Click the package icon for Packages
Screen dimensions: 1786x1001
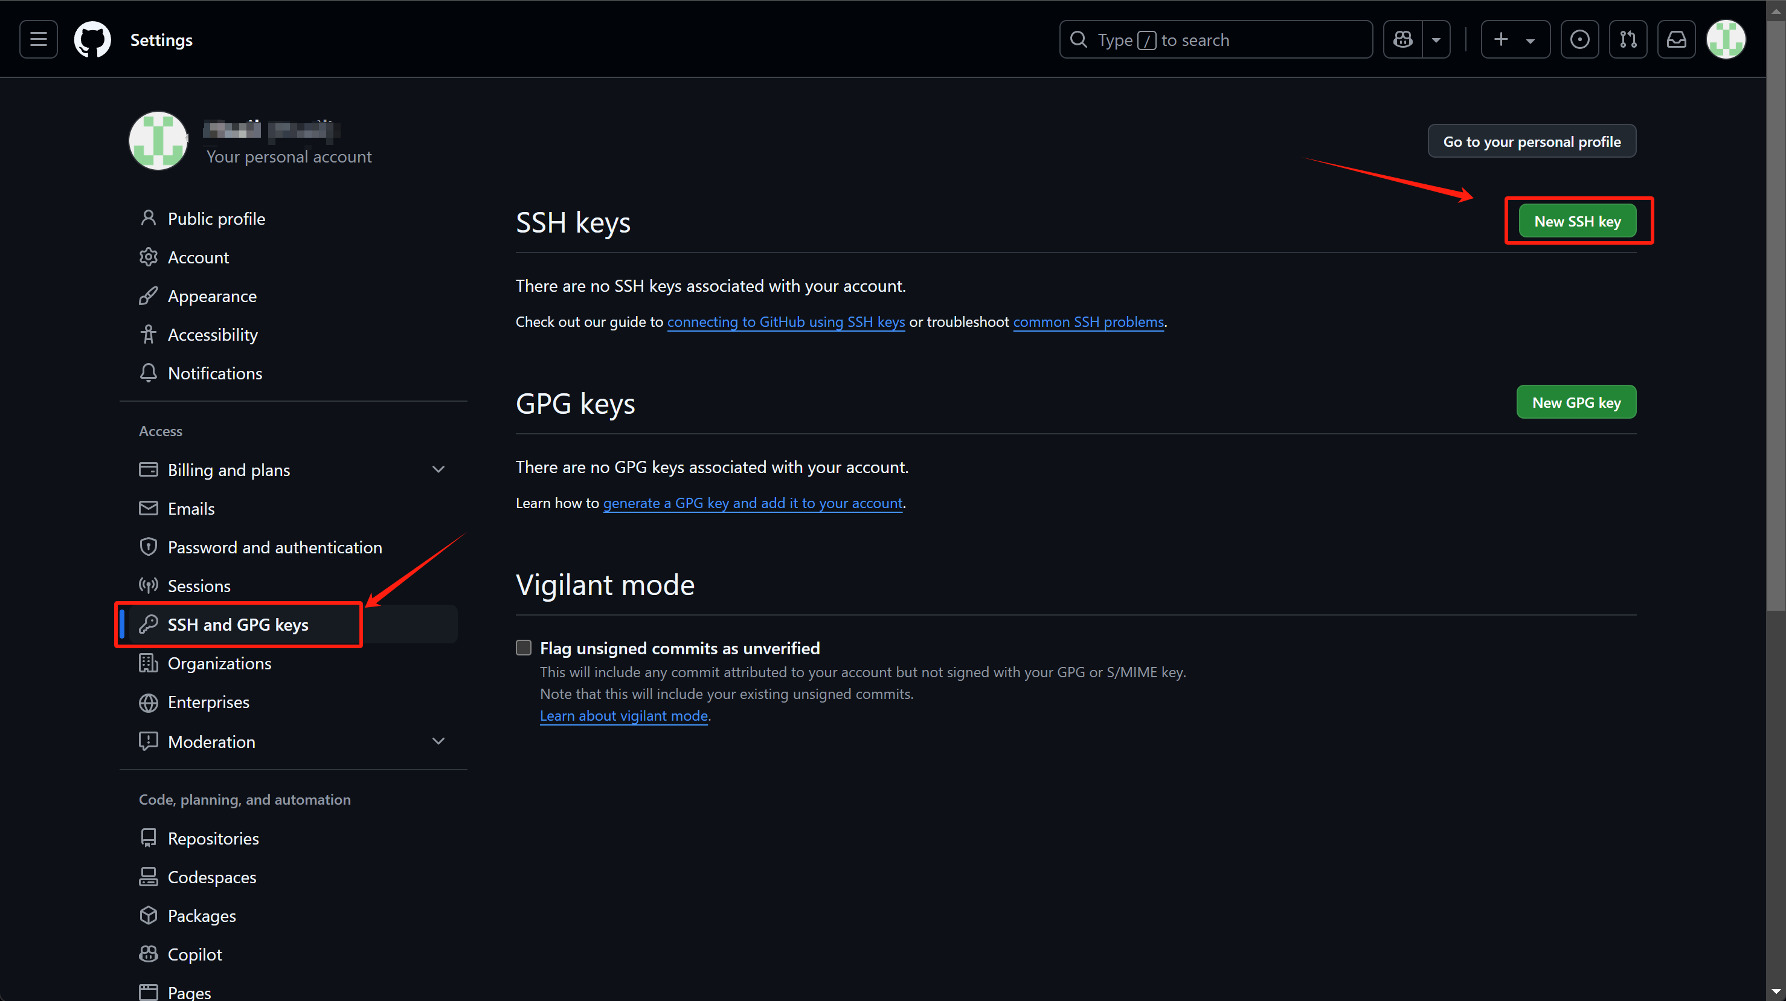(149, 916)
